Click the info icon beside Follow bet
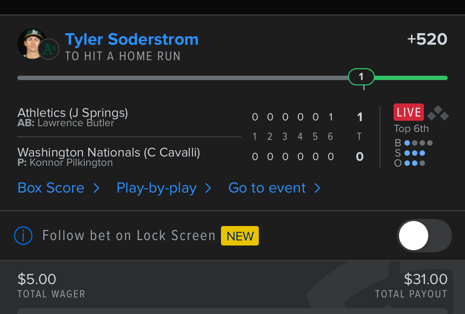This screenshot has height=314, width=465. (x=23, y=236)
